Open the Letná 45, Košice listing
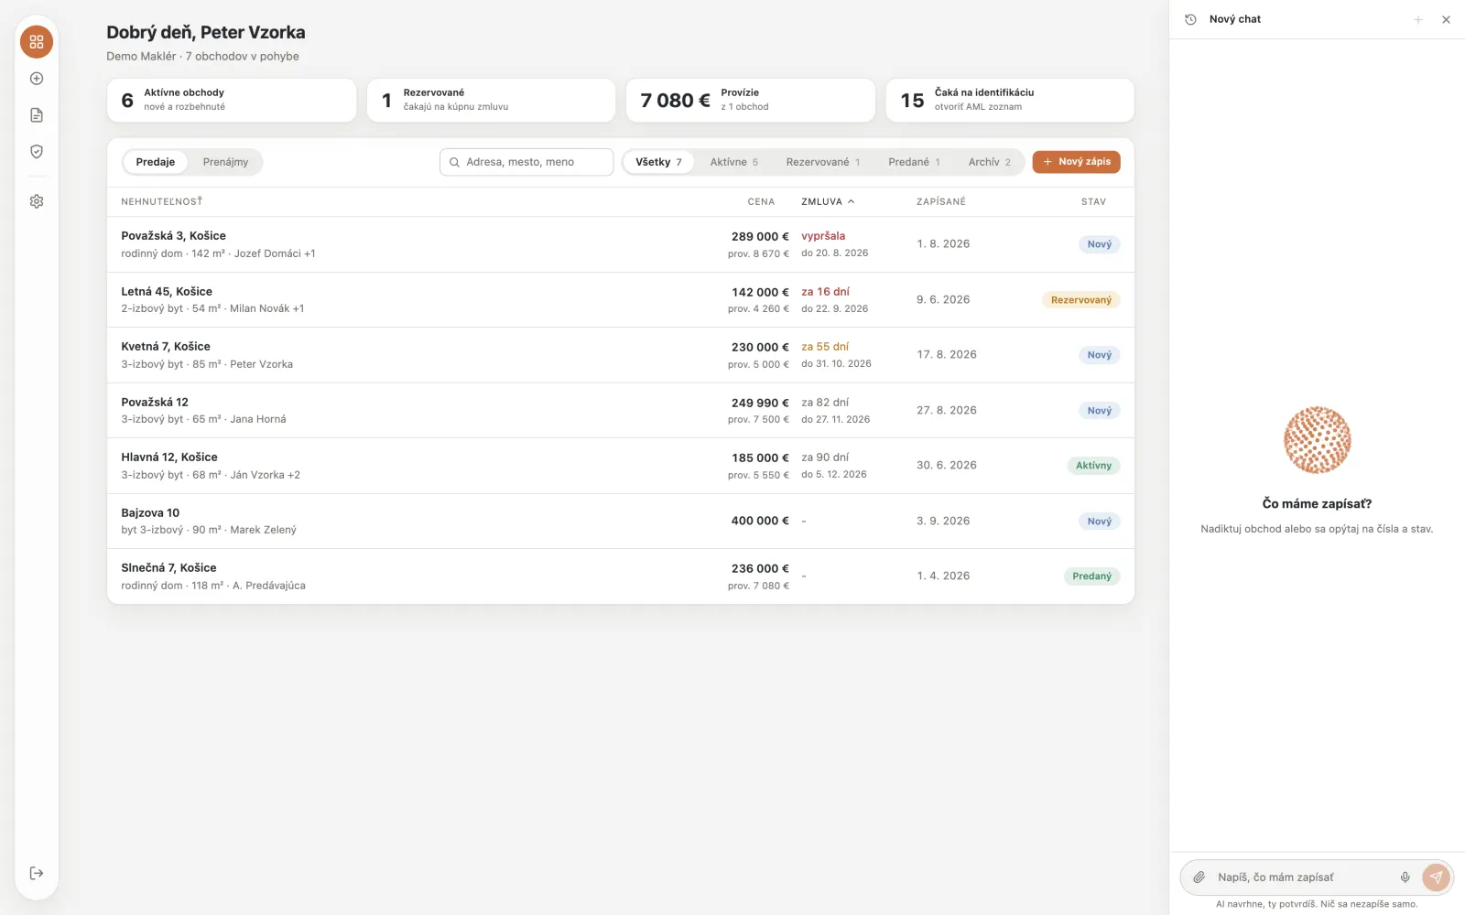 (621, 300)
